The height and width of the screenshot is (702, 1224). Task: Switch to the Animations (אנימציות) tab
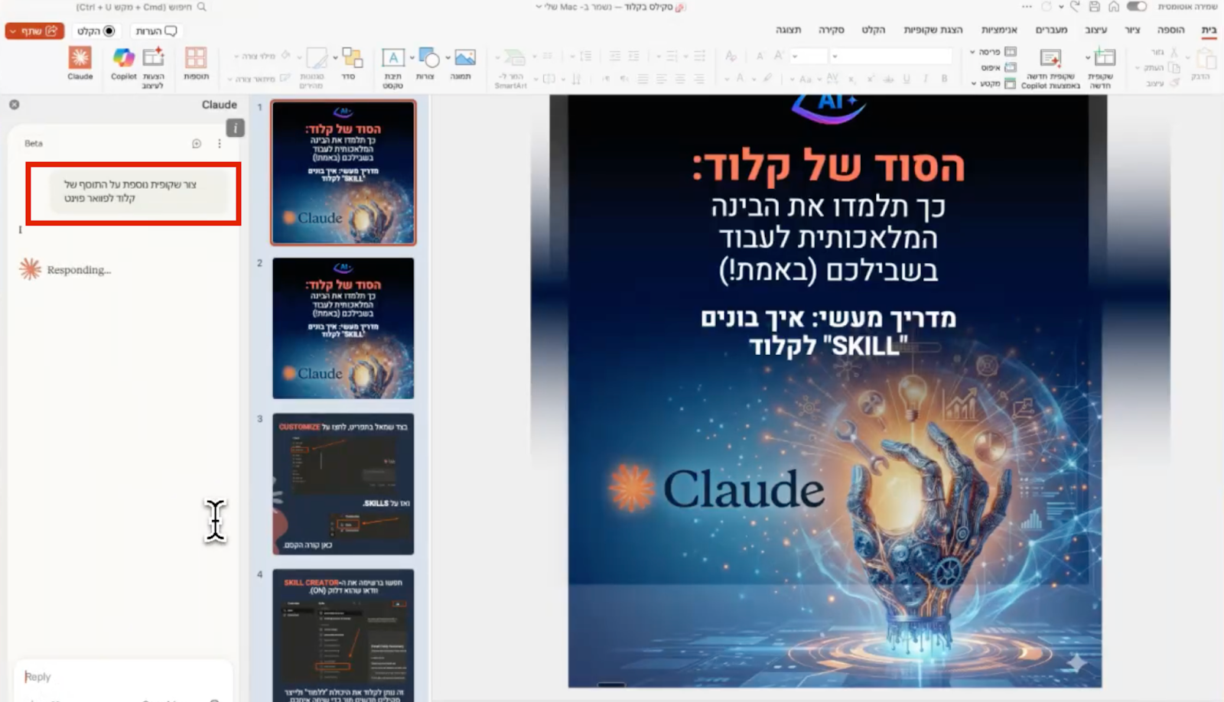tap(999, 30)
